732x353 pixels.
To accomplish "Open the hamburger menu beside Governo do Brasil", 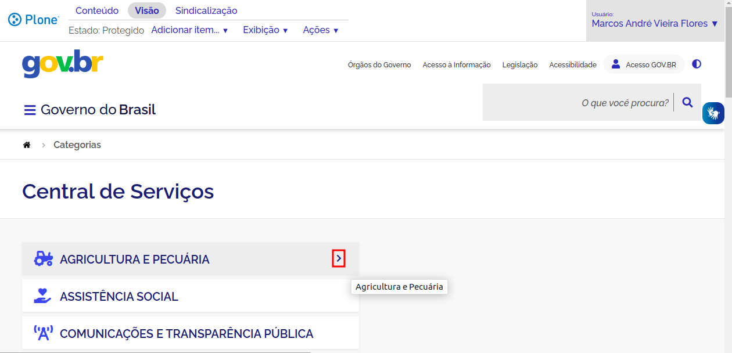I will [30, 110].
